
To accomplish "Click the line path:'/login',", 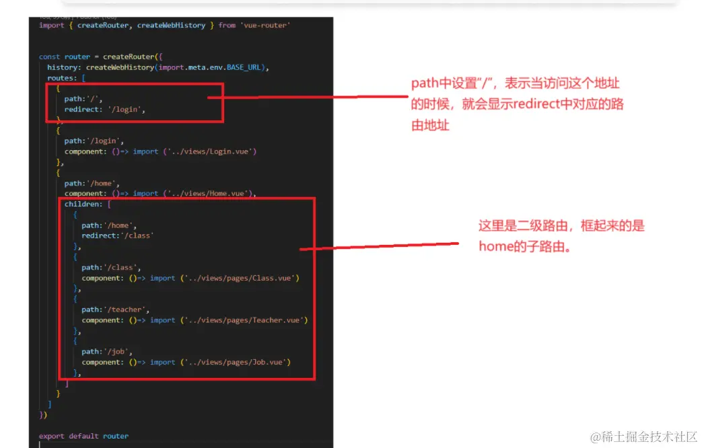I will [94, 141].
